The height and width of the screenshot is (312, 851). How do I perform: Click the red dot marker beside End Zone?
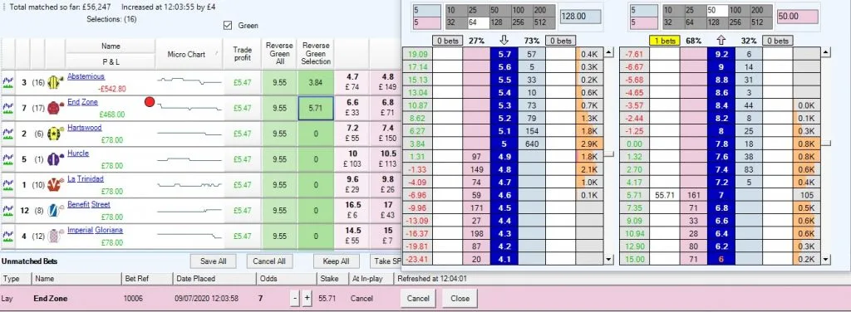(x=150, y=101)
